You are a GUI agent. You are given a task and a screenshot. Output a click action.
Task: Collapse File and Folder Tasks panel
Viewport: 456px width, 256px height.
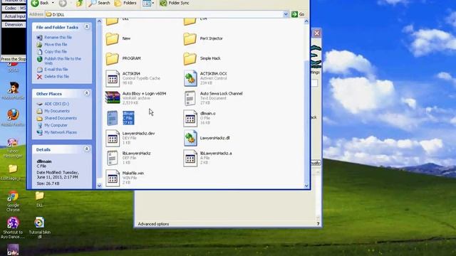point(87,27)
